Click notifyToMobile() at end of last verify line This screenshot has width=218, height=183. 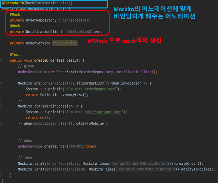point(197,169)
